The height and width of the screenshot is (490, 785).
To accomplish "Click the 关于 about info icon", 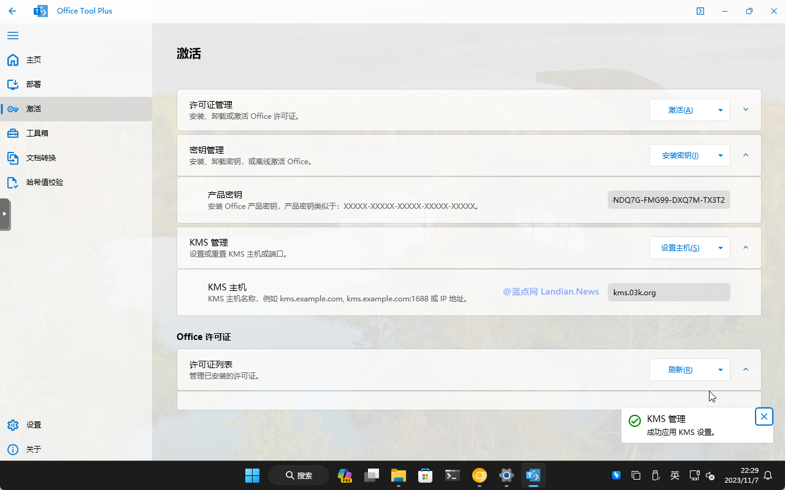I will tap(13, 450).
